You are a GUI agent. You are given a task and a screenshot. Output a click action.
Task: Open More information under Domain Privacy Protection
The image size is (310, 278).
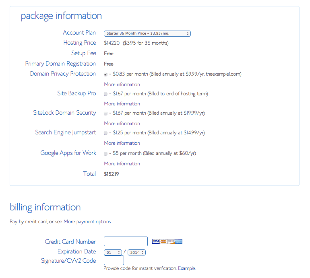122,84
